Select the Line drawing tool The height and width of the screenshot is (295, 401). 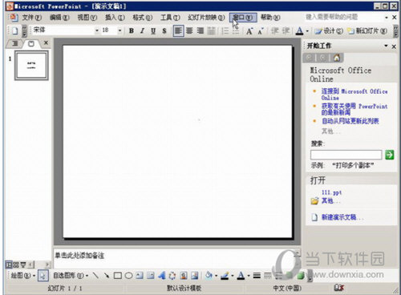(95, 275)
